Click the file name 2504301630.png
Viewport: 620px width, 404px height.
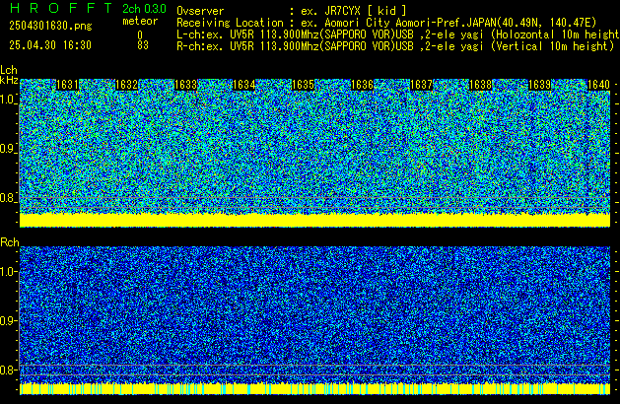[x=50, y=26]
